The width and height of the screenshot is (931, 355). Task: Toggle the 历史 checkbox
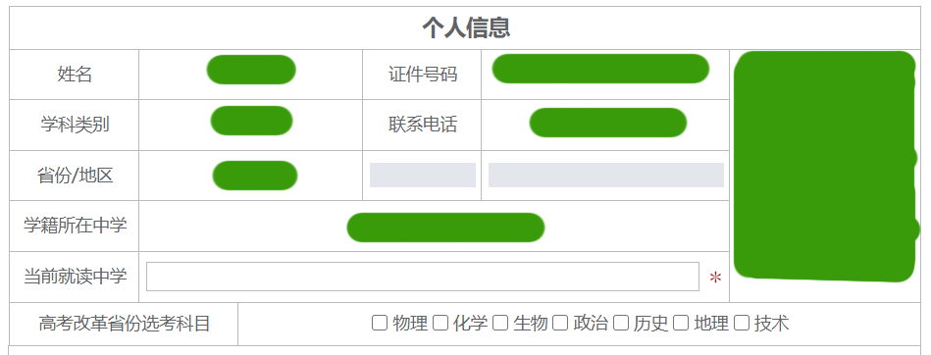[621, 323]
